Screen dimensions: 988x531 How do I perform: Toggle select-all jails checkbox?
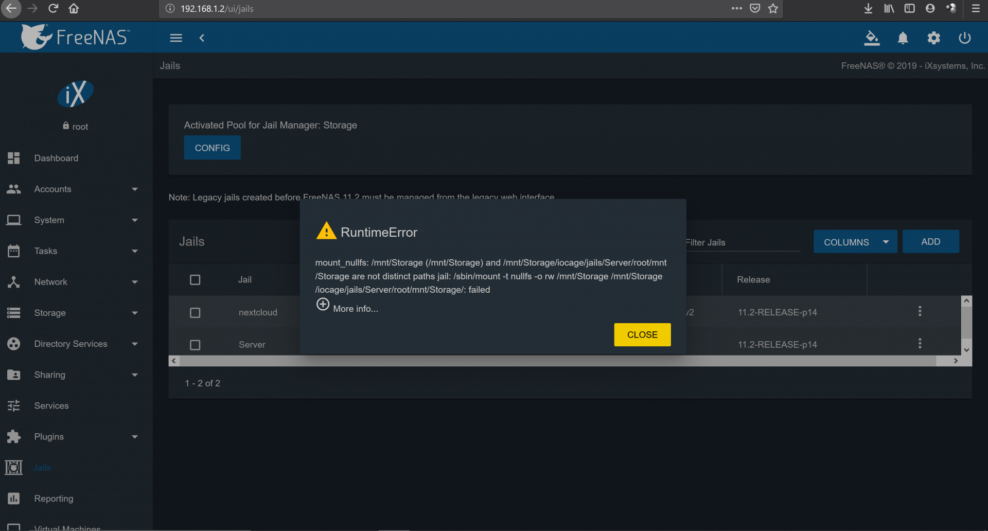195,280
